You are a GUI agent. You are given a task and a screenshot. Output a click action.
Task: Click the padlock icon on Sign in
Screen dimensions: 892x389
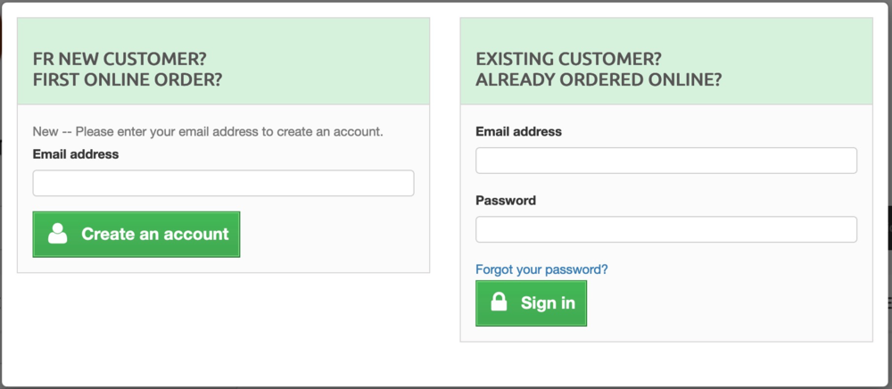500,303
